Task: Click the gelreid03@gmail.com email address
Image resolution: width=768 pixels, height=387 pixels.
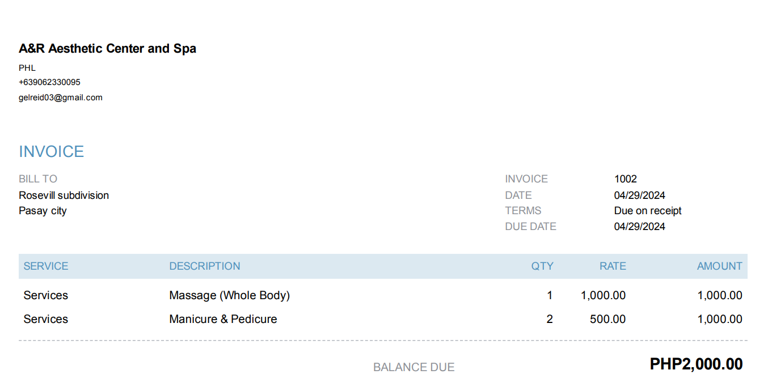Action: click(x=61, y=97)
